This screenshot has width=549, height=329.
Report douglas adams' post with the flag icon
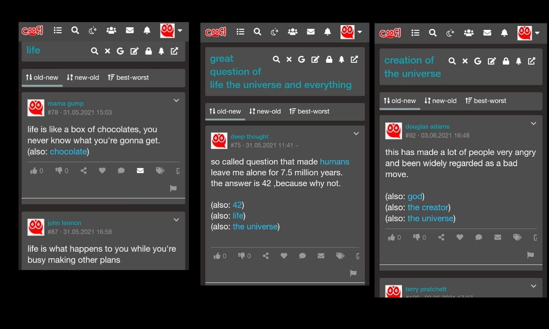(530, 255)
